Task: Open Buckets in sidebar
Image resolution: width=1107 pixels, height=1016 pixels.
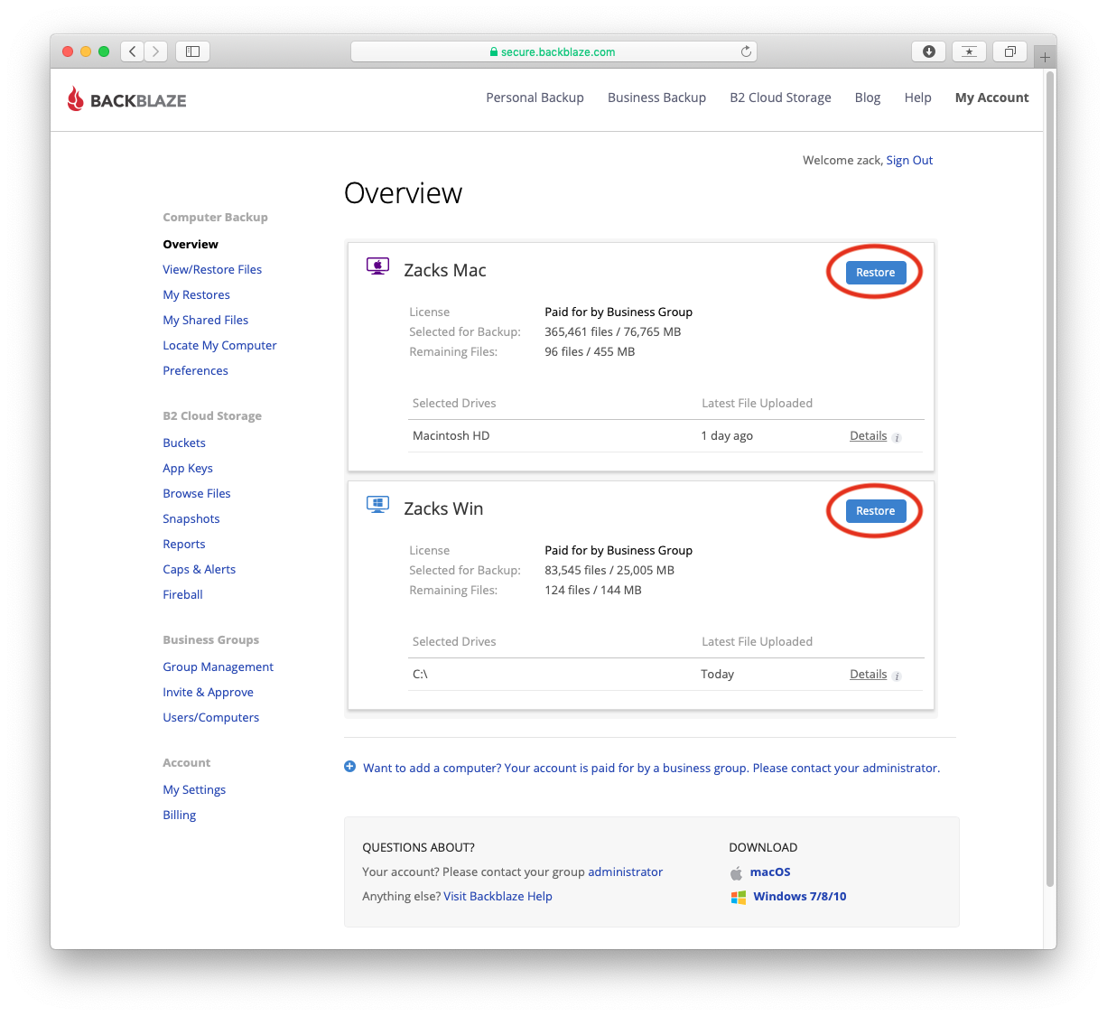Action: click(x=184, y=443)
